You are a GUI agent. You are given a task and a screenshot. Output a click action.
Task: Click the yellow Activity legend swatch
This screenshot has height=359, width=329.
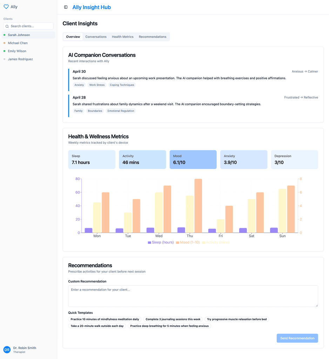[204, 243]
